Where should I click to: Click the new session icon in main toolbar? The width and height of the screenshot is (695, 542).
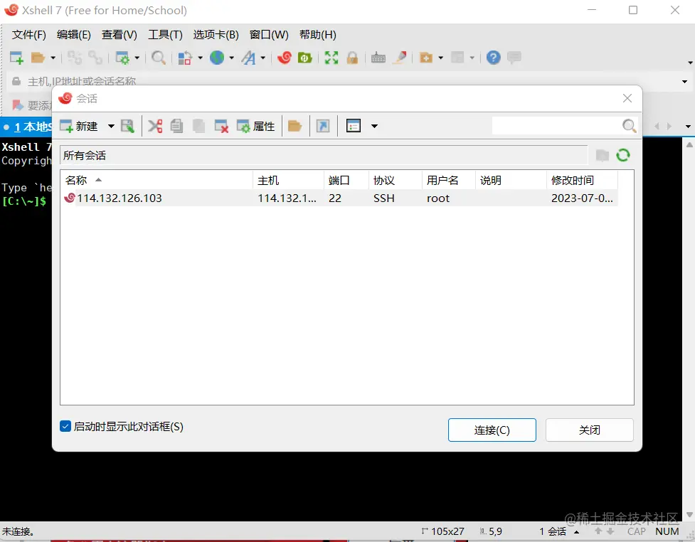(x=16, y=58)
